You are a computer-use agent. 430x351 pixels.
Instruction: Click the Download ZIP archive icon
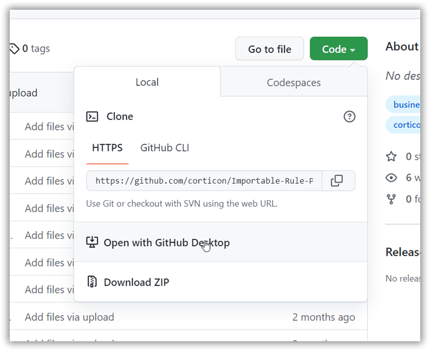pyautogui.click(x=93, y=282)
